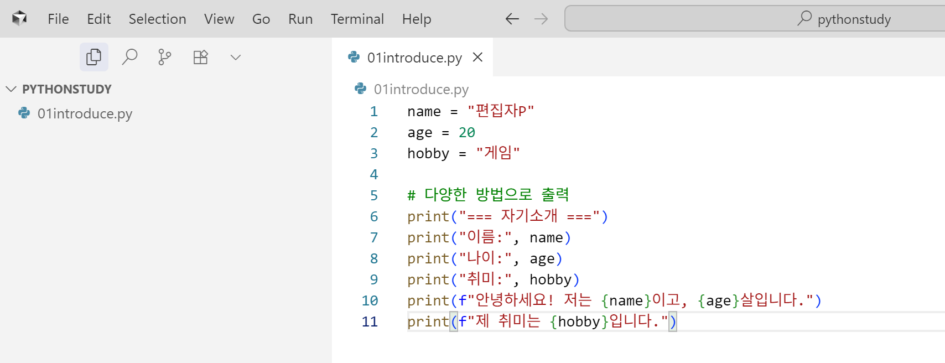
Task: Expand additional views chevron in sidebar
Action: click(236, 57)
